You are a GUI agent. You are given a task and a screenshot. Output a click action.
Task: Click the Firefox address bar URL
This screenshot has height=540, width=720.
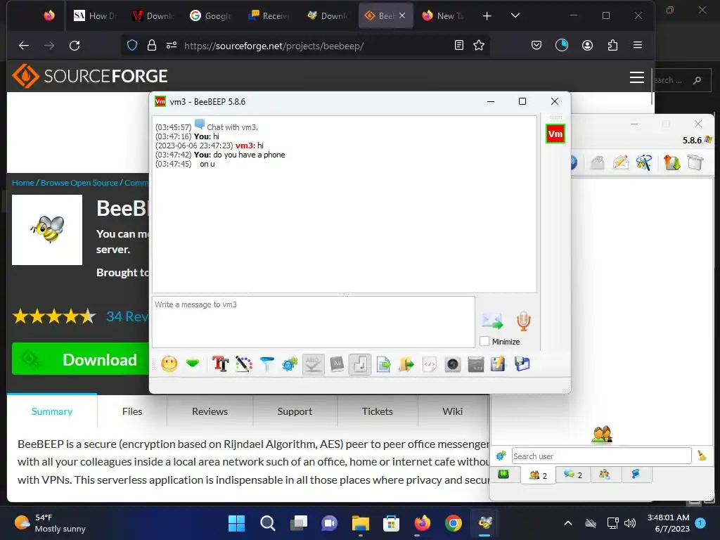pyautogui.click(x=274, y=46)
